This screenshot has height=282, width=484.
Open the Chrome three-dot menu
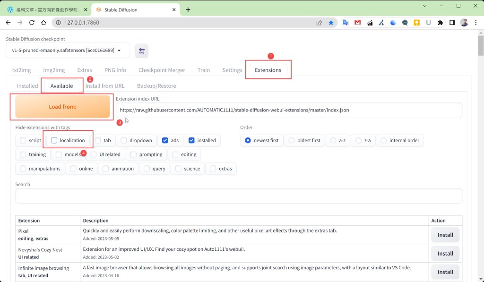[475, 22]
